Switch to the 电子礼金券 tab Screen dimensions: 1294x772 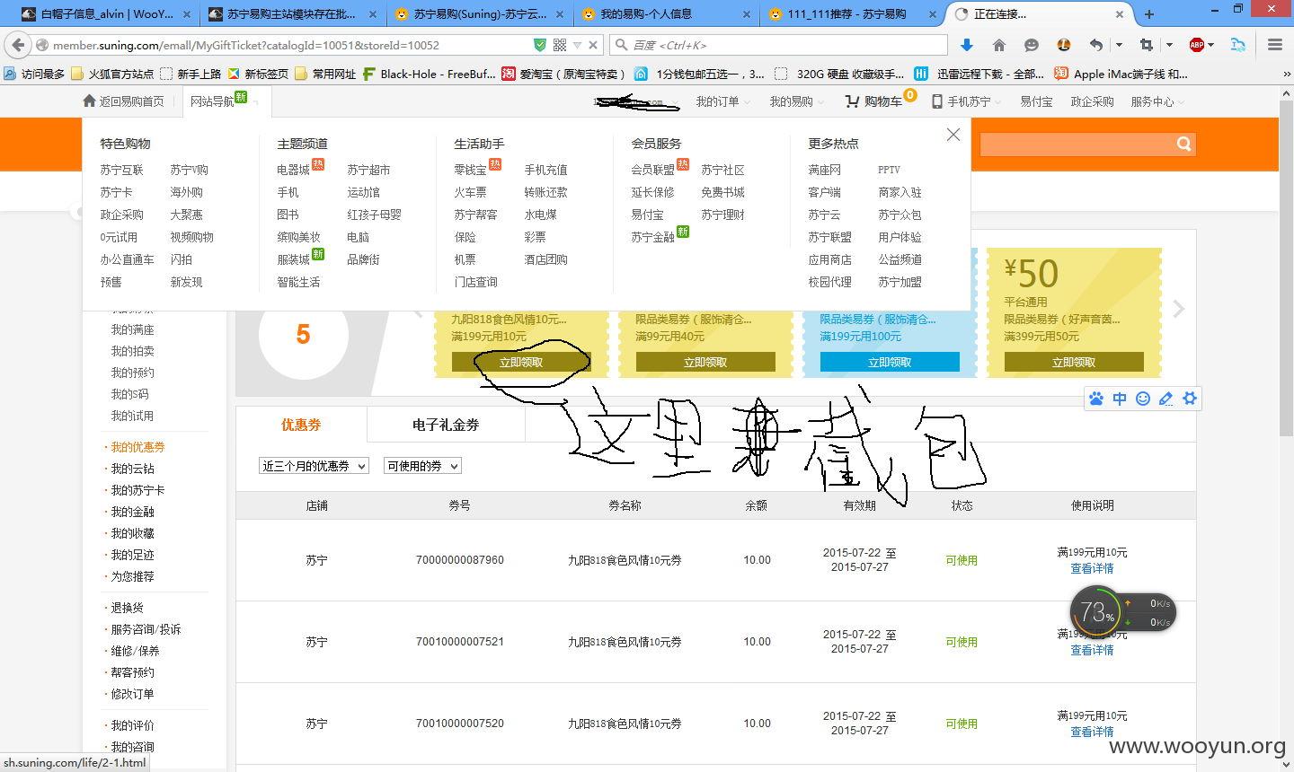pos(446,425)
